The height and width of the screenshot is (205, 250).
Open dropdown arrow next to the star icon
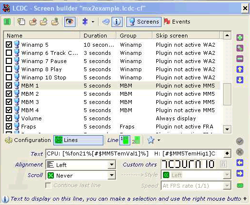[159, 140]
